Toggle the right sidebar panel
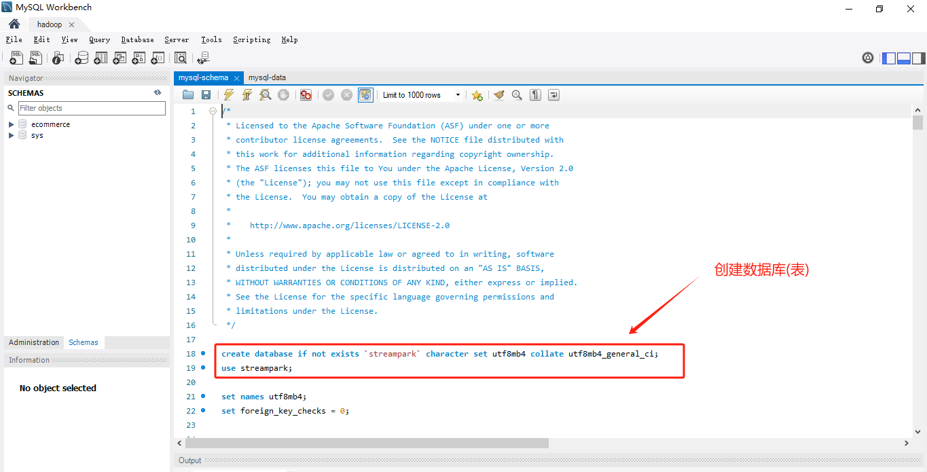The image size is (927, 472). [918, 58]
